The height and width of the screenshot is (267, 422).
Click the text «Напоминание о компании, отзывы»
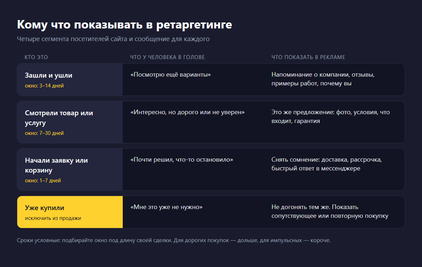pos(323,74)
